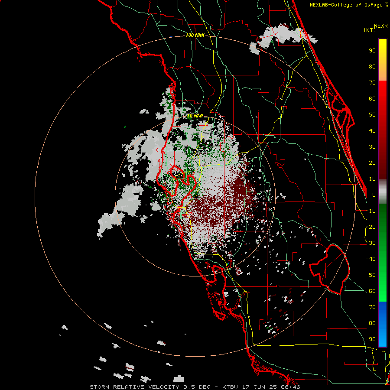
Task: Click the positive 70 scale value
Action: coord(372,83)
